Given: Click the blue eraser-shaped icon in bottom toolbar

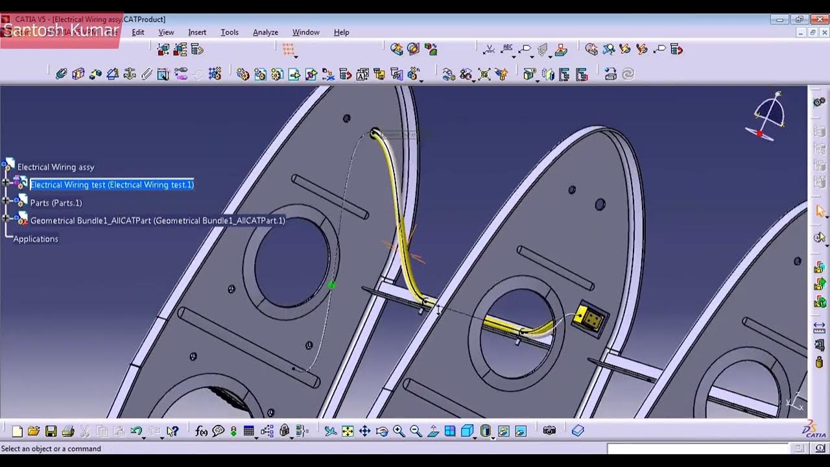Looking at the screenshot, I should [x=578, y=431].
